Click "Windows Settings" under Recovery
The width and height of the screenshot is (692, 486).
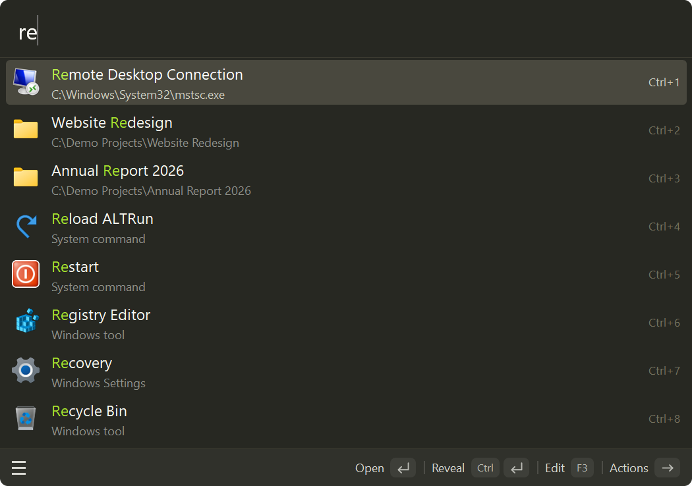tap(98, 383)
